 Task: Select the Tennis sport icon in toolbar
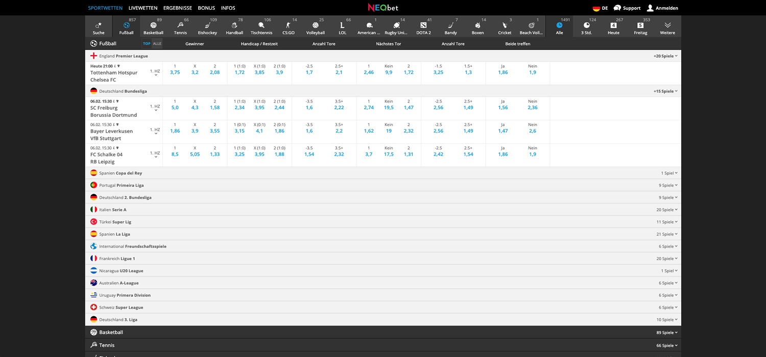(180, 27)
